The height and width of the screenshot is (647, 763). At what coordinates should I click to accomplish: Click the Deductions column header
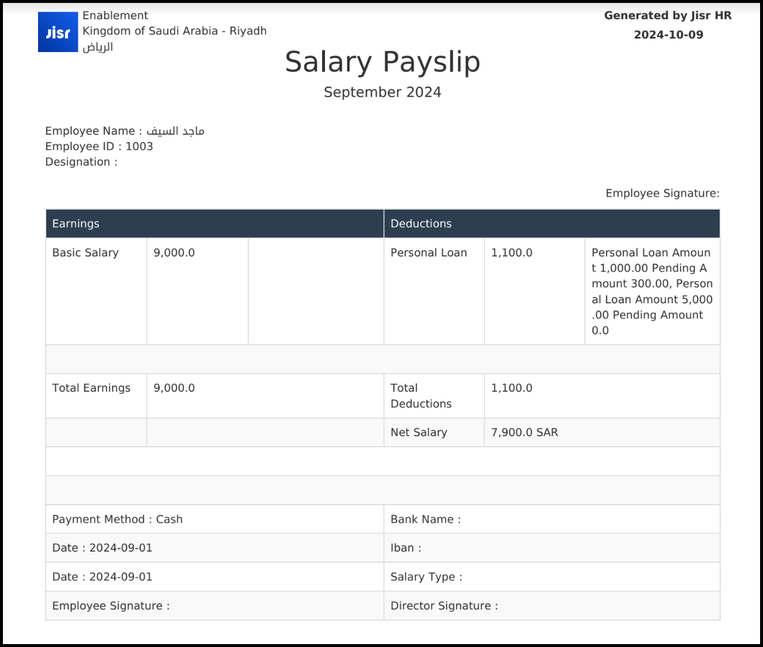click(x=421, y=224)
